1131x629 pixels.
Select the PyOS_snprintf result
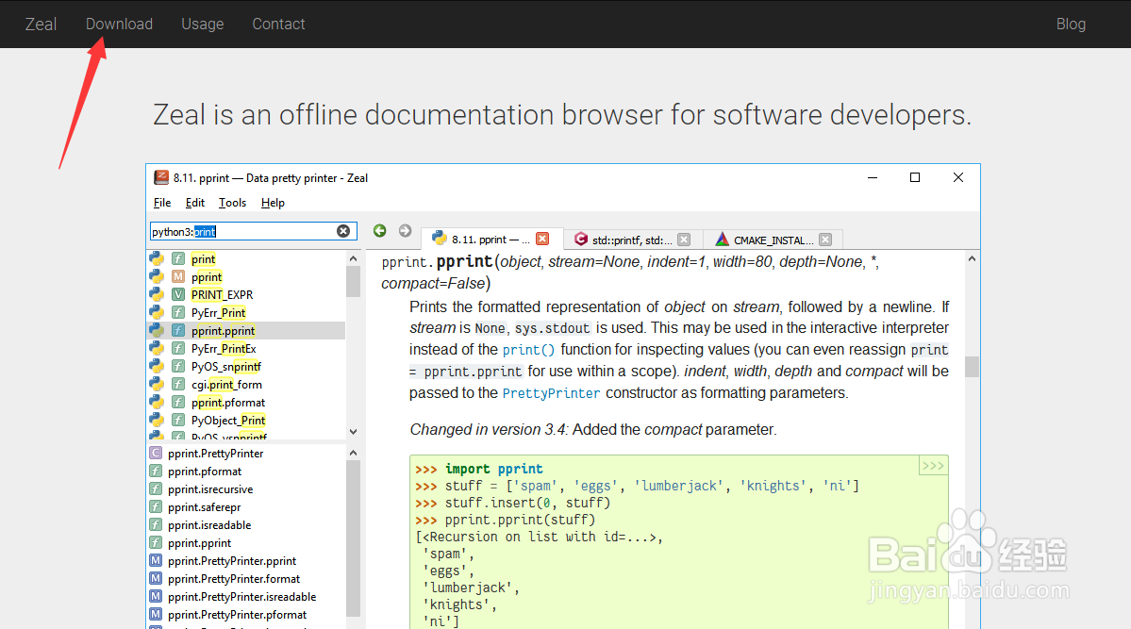click(226, 367)
